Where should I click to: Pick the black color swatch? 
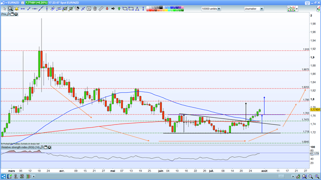coord(161,8)
